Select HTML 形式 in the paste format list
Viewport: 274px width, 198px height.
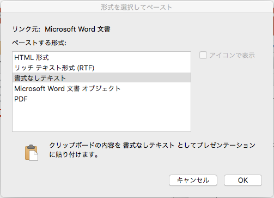pyautogui.click(x=101, y=57)
